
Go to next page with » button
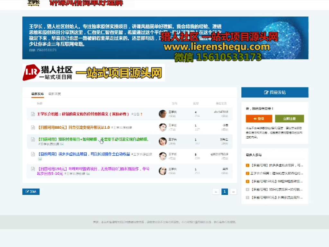[234, 192]
